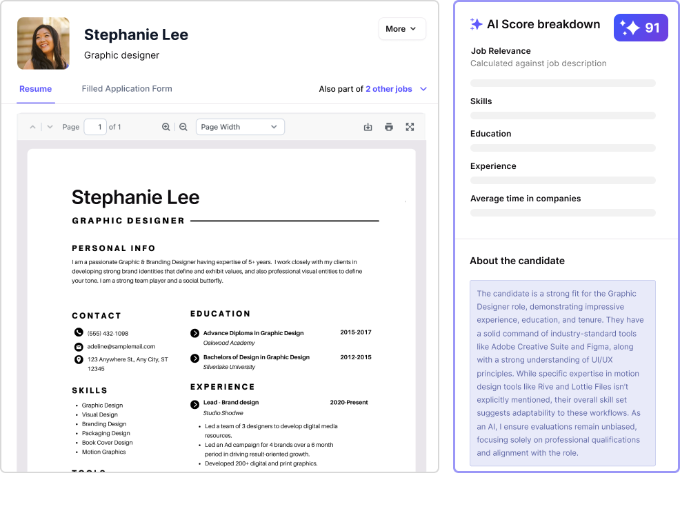Open the Page Width zoom dropdown

pos(240,127)
